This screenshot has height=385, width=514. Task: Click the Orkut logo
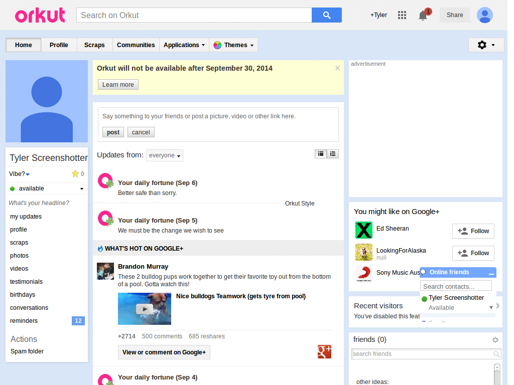pos(40,16)
